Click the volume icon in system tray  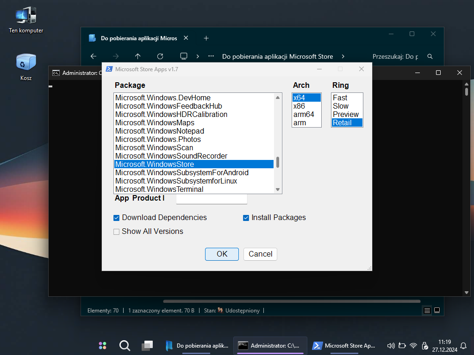[x=391, y=345]
